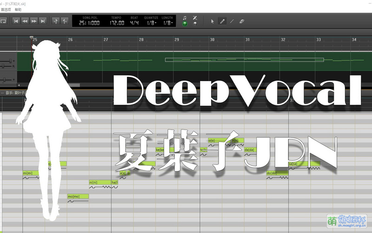Select the pencil draw tool
The image size is (372, 233).
tap(222, 21)
